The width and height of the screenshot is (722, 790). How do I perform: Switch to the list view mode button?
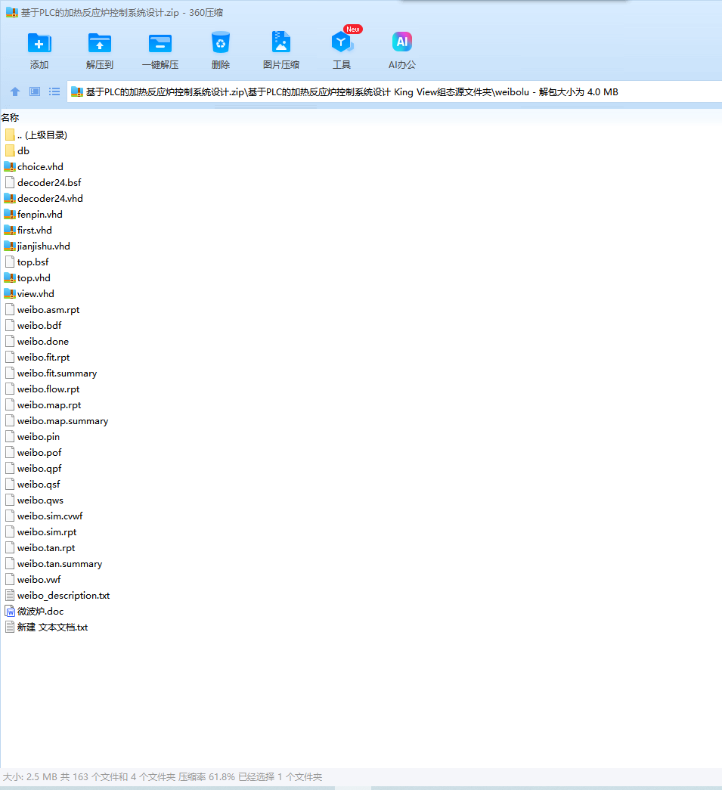54,91
